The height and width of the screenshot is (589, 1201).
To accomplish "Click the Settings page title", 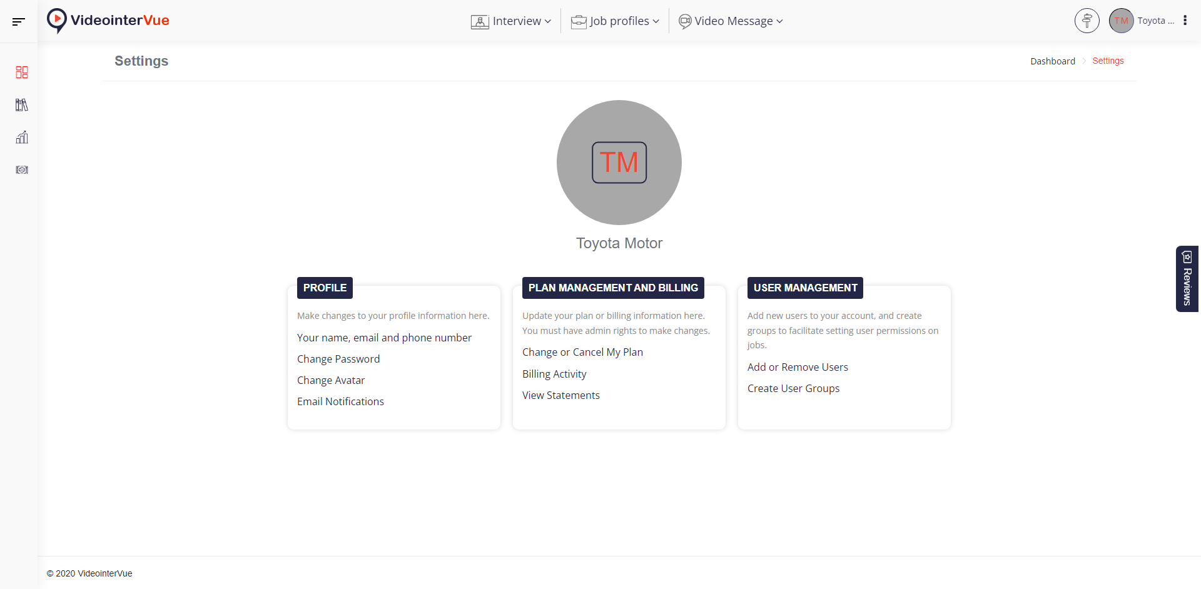I will click(141, 61).
